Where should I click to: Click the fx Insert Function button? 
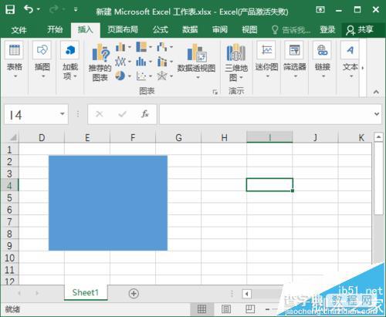(145, 114)
